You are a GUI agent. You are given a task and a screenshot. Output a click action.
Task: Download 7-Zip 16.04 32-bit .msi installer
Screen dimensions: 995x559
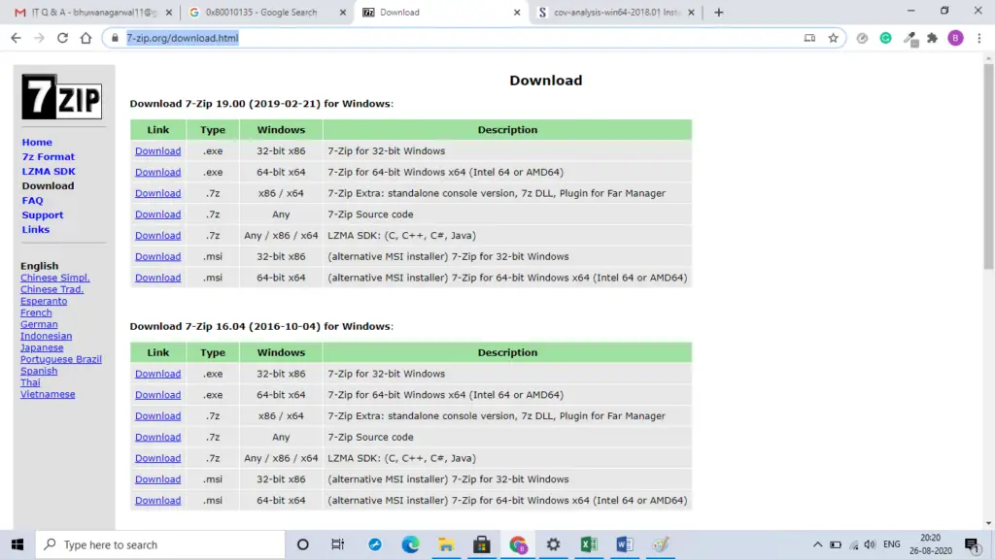pos(157,479)
